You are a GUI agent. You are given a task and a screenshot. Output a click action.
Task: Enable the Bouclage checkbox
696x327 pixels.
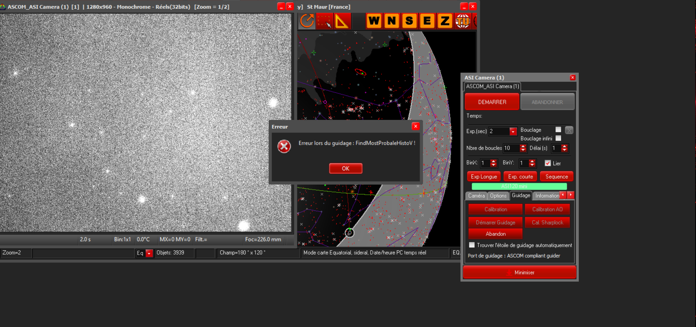point(558,130)
